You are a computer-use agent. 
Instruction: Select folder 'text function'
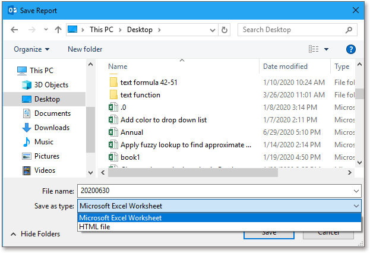140,95
